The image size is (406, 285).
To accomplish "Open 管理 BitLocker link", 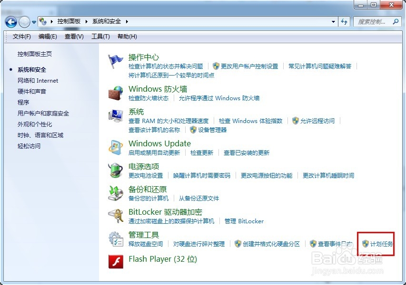I will (x=244, y=221).
